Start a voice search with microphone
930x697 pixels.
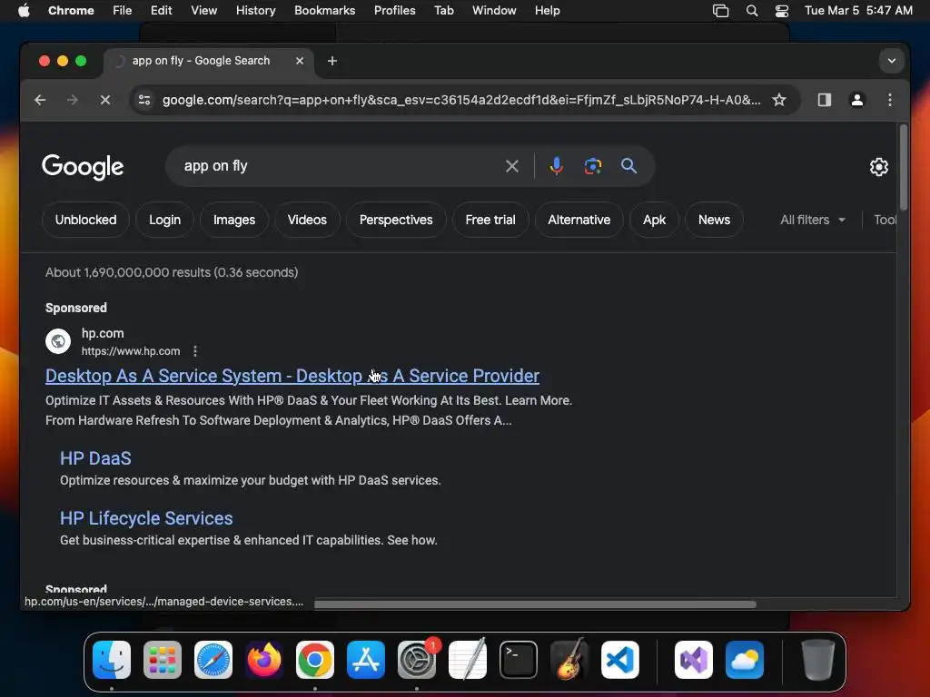pyautogui.click(x=557, y=167)
